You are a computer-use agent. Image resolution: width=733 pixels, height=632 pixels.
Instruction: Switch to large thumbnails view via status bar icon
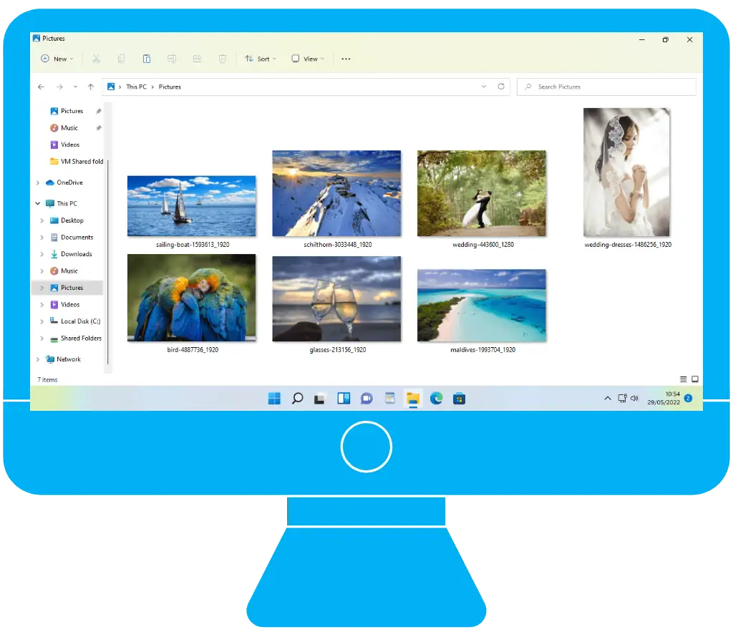(694, 378)
